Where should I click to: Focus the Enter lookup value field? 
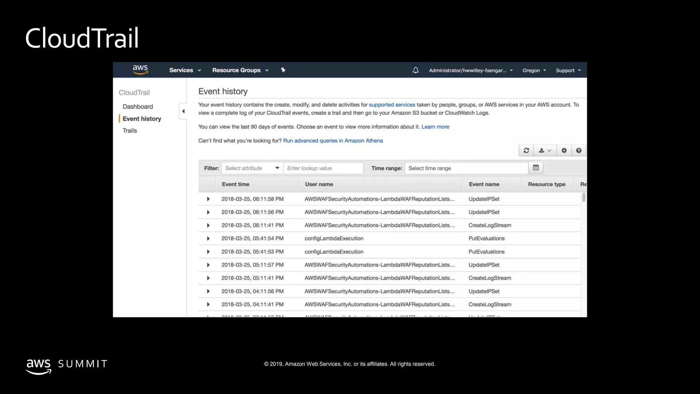pos(323,168)
